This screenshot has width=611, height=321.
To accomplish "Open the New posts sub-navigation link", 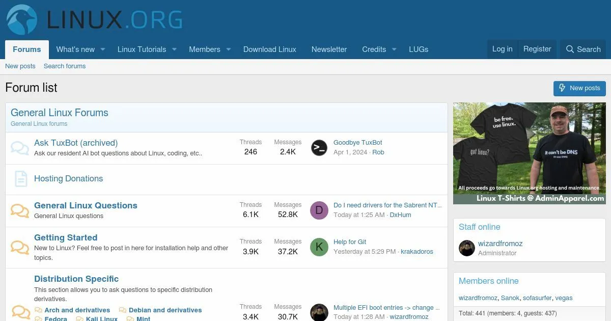I will [20, 66].
